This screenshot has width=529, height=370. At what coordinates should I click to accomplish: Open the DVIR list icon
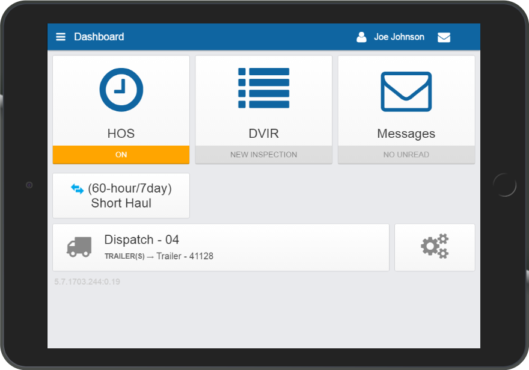(x=263, y=88)
